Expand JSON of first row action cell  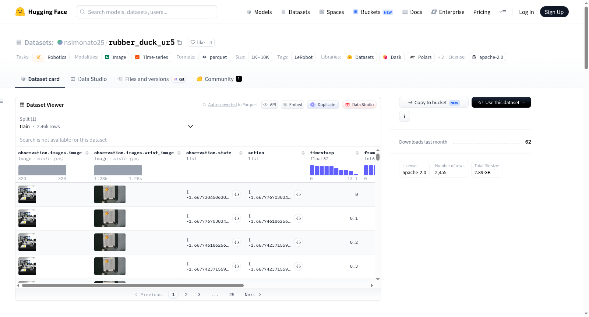tap(299, 194)
